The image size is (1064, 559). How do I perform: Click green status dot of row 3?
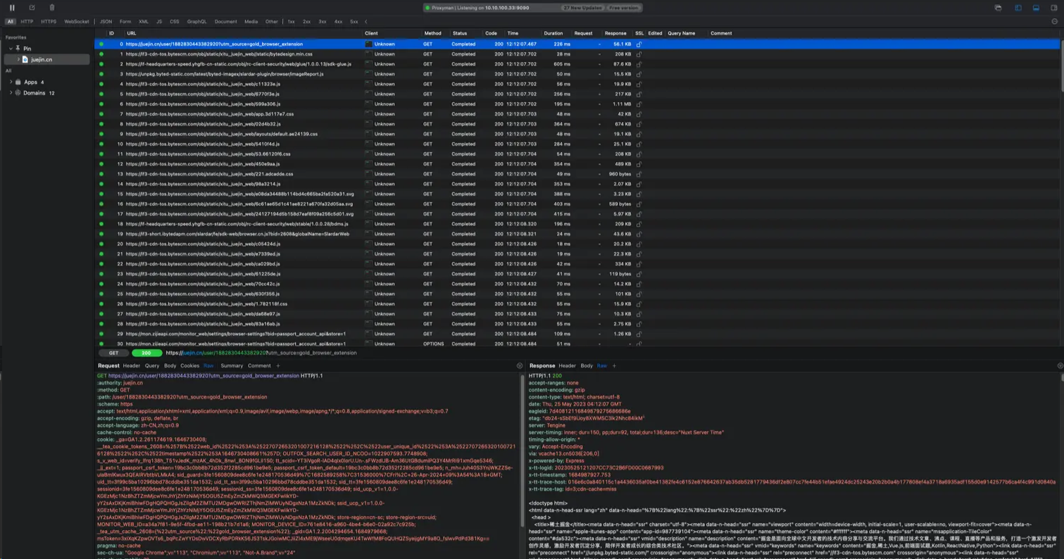click(x=101, y=74)
